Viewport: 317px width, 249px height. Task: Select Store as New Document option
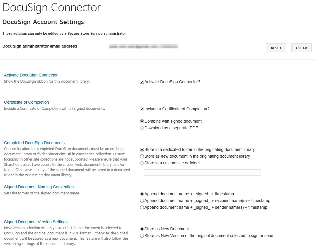point(142,229)
